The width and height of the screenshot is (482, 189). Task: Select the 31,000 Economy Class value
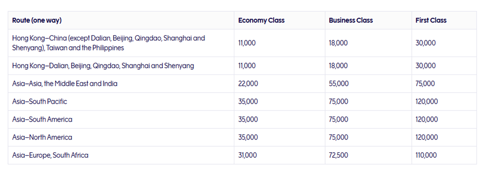(248, 155)
